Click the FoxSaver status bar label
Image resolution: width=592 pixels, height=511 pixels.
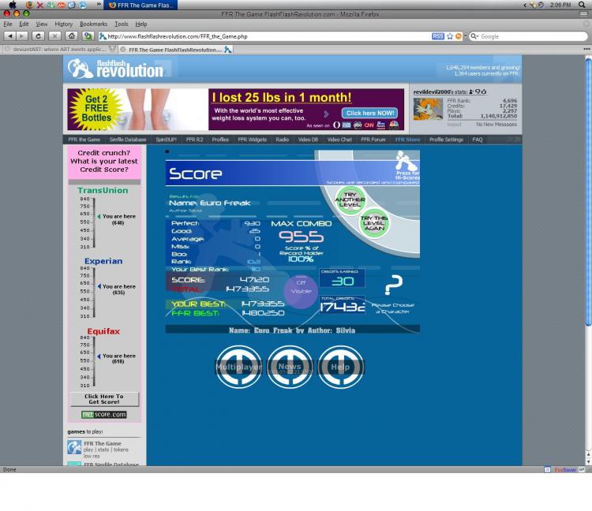click(x=565, y=470)
